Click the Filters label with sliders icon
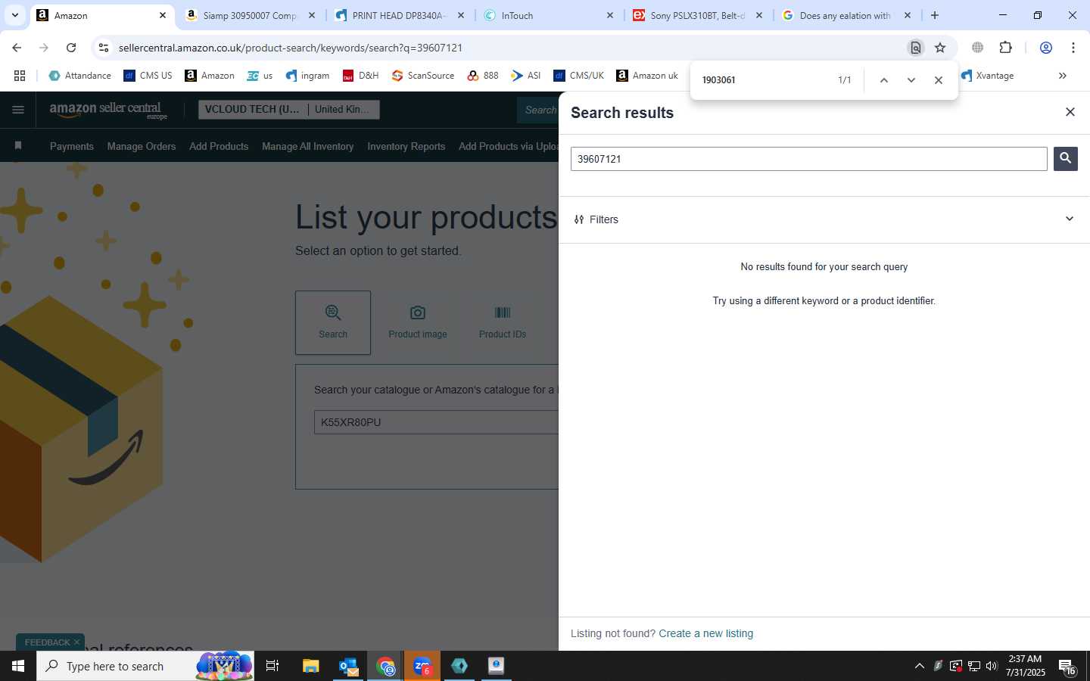The width and height of the screenshot is (1090, 681). [596, 219]
